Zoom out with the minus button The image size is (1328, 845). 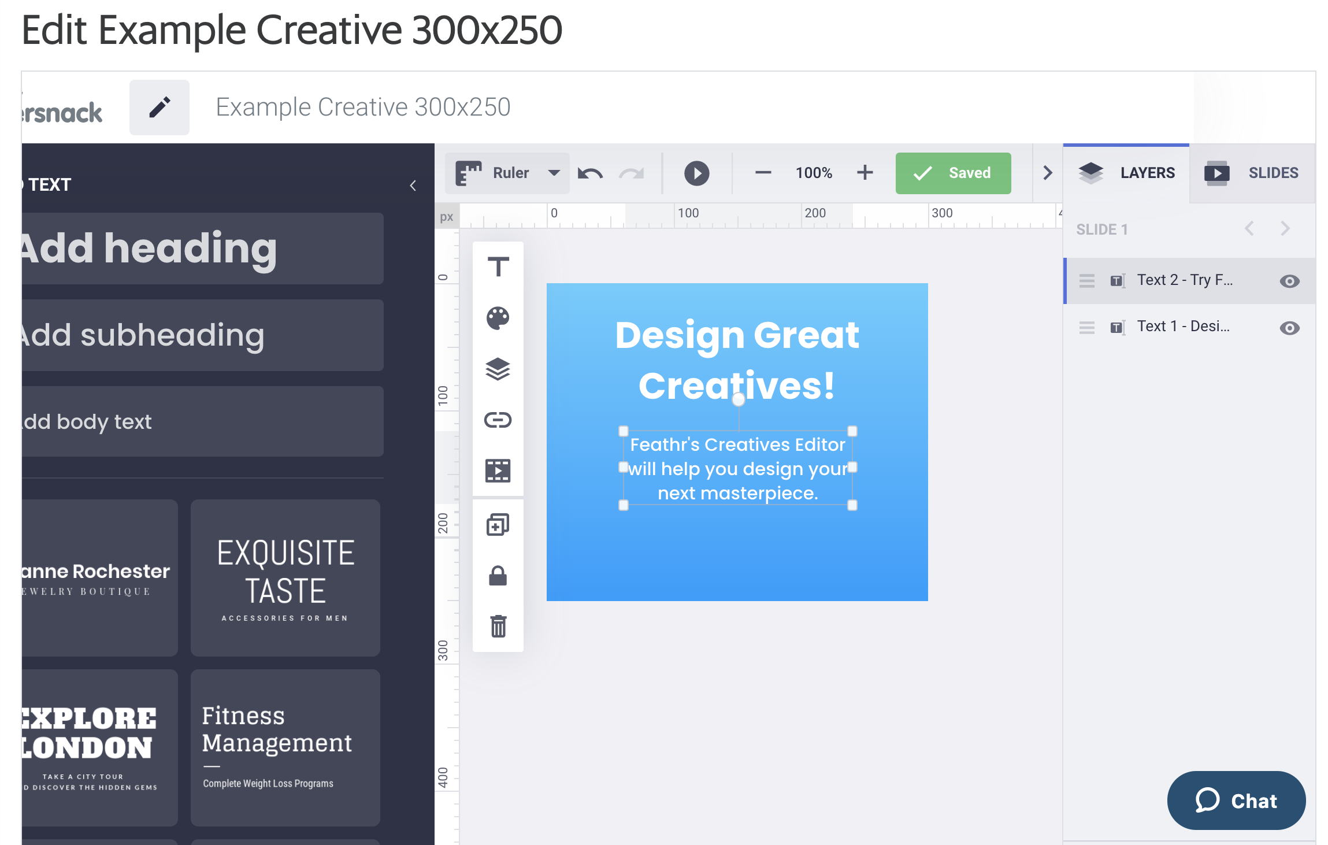tap(763, 173)
